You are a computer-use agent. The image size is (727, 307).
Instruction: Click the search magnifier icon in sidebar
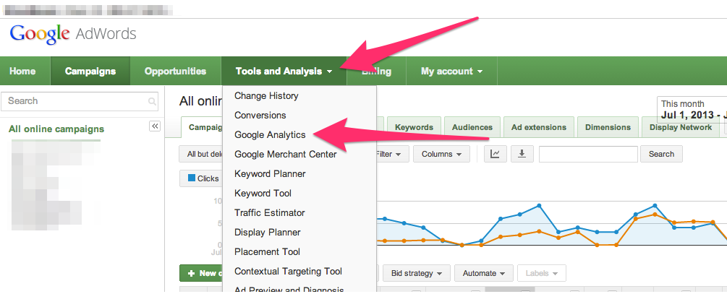click(x=152, y=101)
